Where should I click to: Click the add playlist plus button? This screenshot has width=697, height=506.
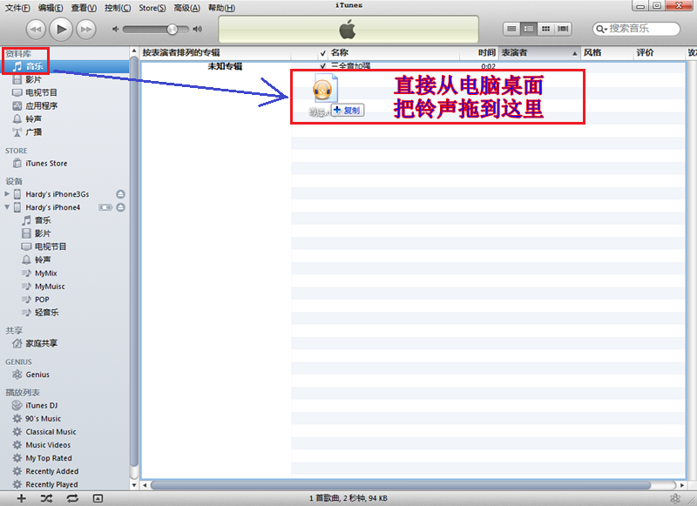pos(21,498)
